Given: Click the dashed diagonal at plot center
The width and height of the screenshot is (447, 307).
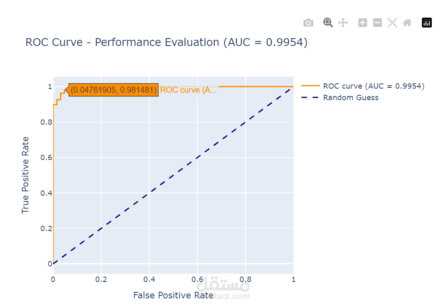Looking at the screenshot, I should click(173, 175).
